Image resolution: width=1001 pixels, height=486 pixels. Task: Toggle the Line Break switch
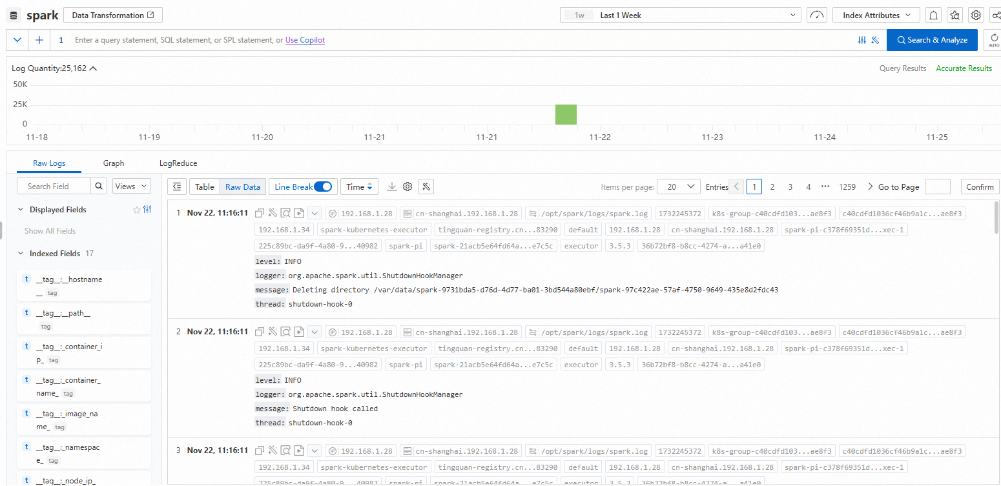coord(323,187)
